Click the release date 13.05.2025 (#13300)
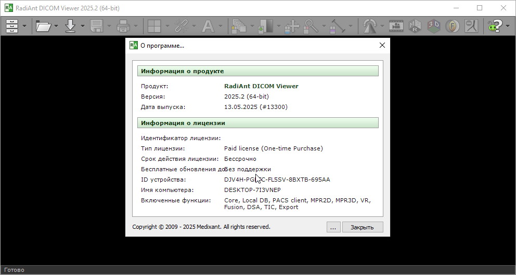This screenshot has height=275, width=516. [x=256, y=107]
